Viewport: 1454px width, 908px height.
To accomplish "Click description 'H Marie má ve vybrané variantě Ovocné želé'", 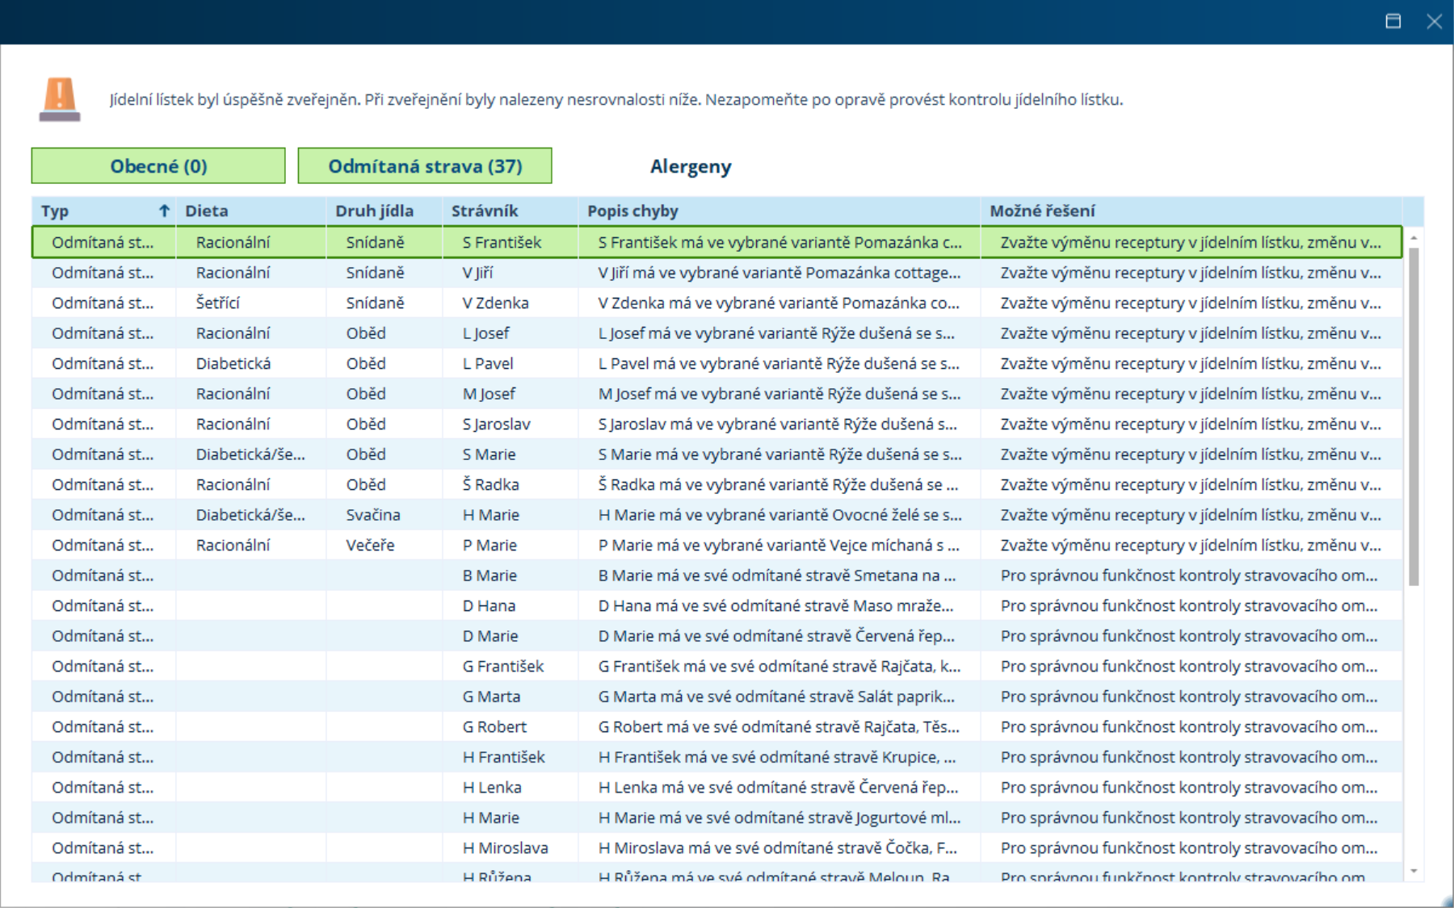I will click(x=780, y=515).
